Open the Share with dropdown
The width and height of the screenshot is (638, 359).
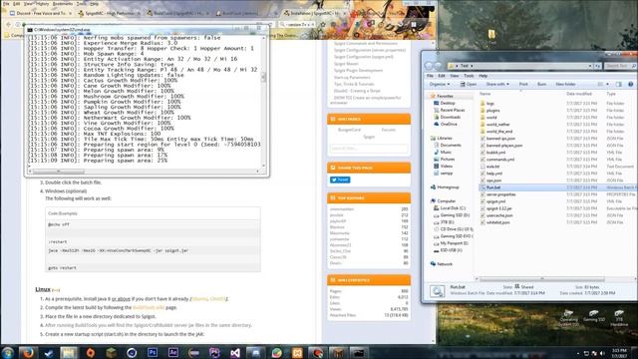[x=497, y=84]
